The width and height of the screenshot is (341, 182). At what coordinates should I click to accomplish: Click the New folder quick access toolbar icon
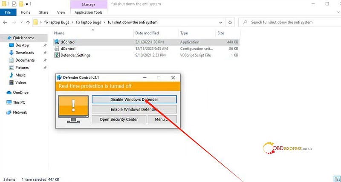pyautogui.click(x=21, y=4)
